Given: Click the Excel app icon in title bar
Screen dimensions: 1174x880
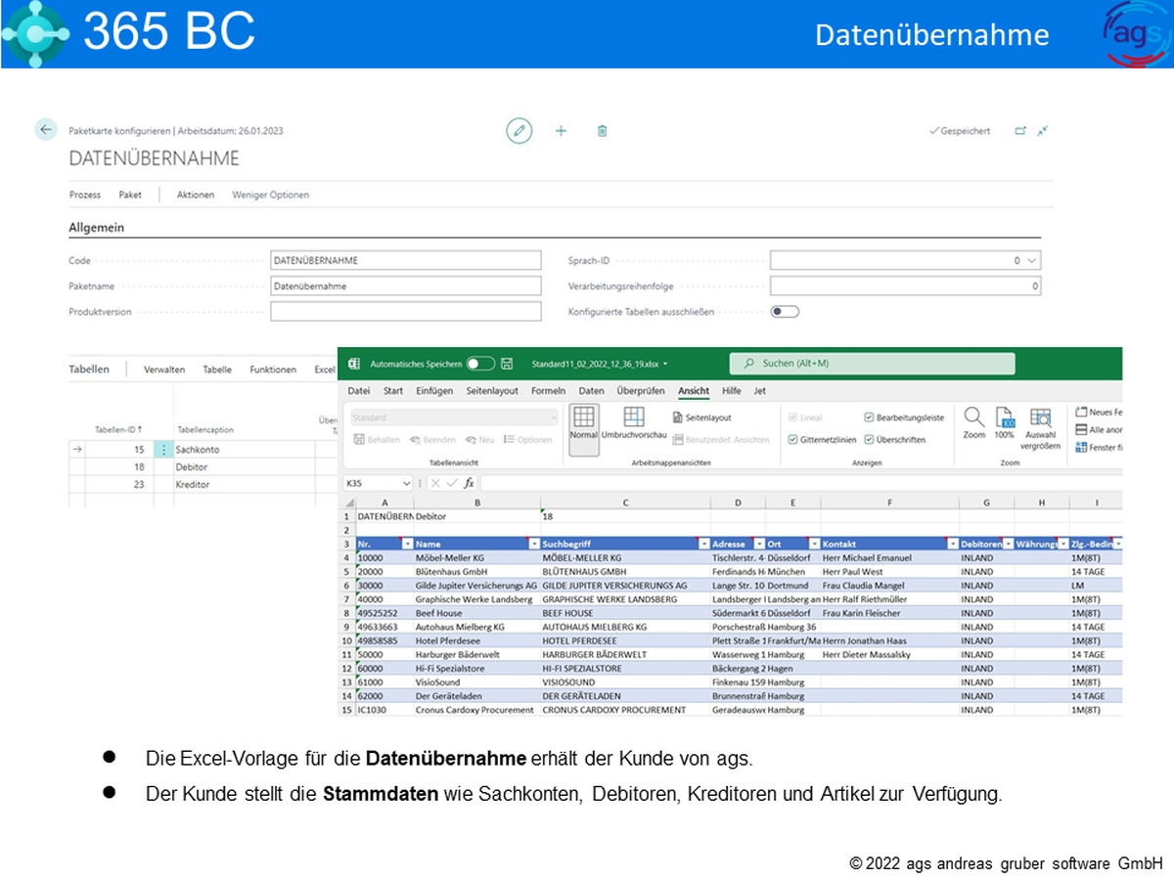Looking at the screenshot, I should tap(355, 364).
